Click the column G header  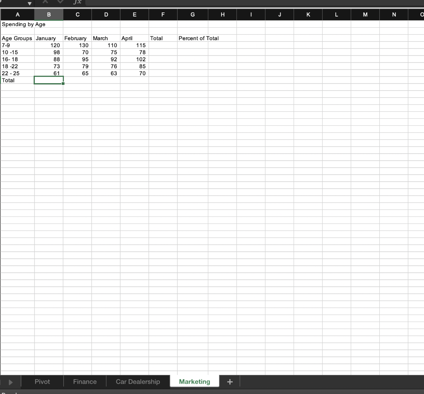point(193,14)
